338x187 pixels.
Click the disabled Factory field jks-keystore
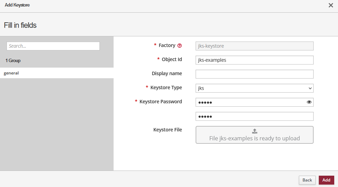pyautogui.click(x=254, y=46)
